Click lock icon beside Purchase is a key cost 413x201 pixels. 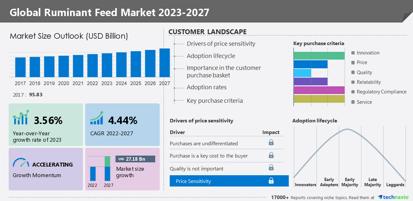pos(271,155)
